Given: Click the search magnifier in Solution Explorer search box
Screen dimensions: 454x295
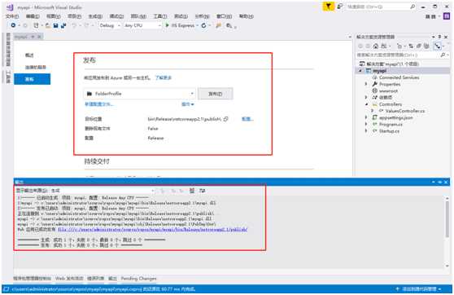Looking at the screenshot, I should click(x=443, y=55).
